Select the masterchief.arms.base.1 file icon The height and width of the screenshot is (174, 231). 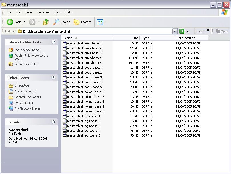coord(65,43)
